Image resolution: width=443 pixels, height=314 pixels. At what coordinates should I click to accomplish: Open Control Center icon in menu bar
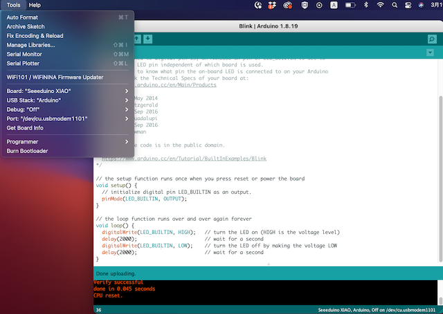(408, 5)
